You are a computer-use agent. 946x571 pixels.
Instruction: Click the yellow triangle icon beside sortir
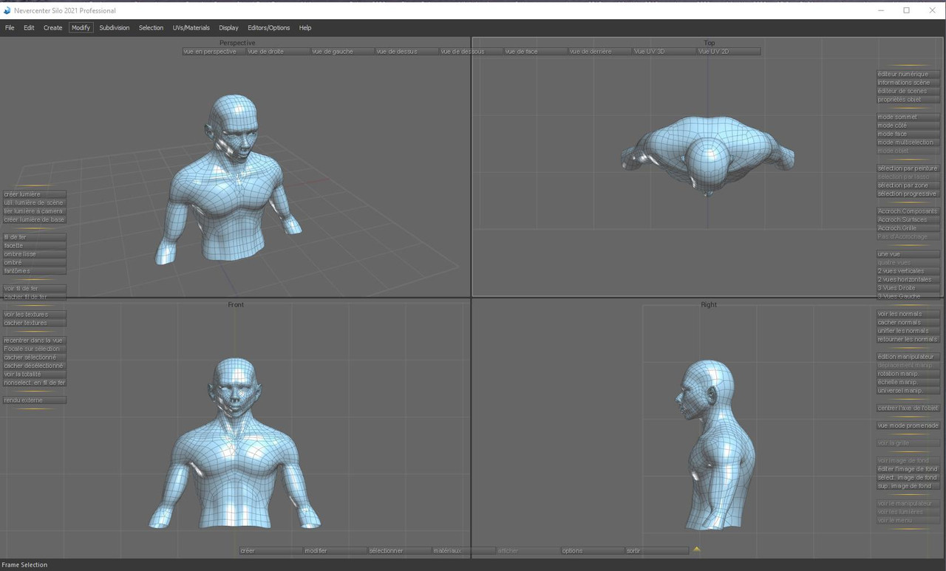696,550
